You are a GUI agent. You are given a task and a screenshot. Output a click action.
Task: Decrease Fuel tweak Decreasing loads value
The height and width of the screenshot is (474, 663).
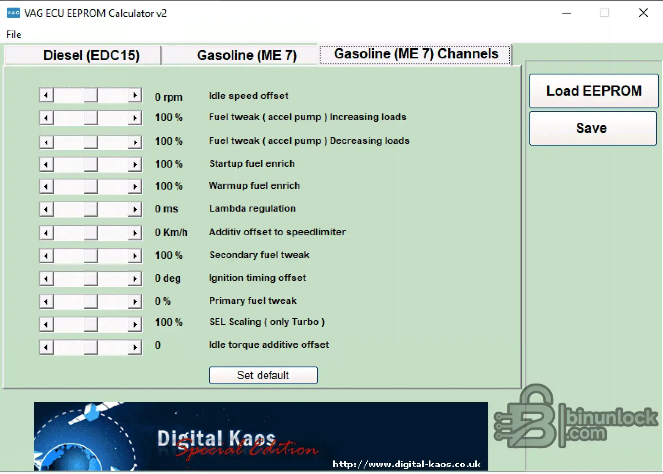click(47, 142)
